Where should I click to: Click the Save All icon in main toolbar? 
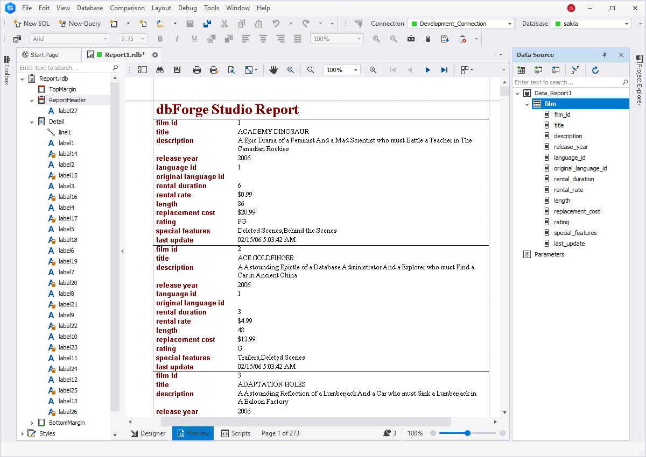[207, 24]
